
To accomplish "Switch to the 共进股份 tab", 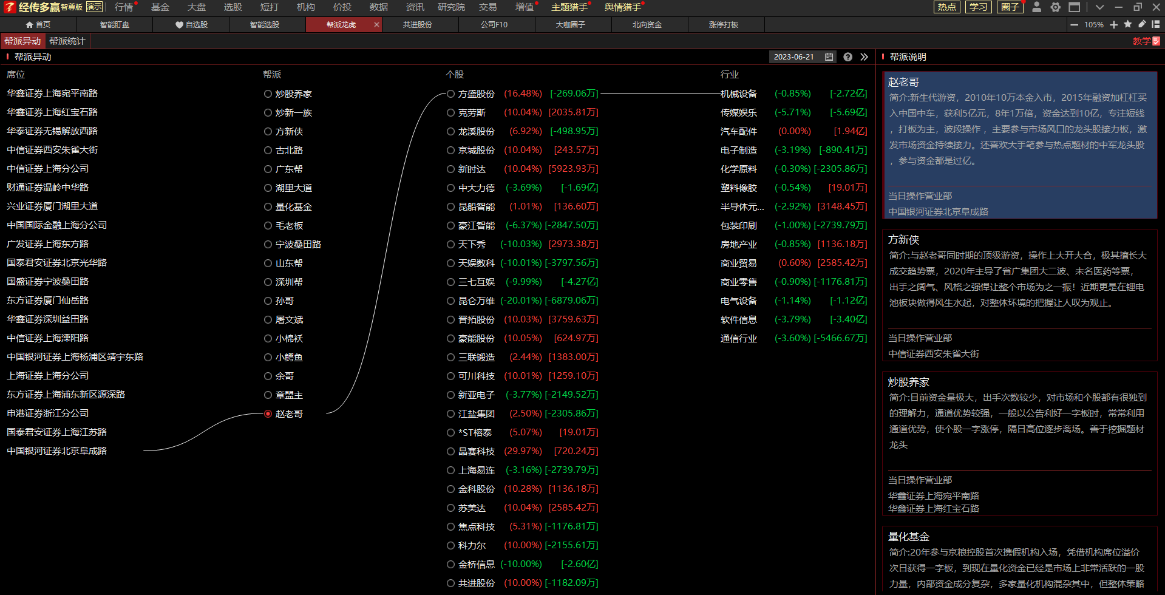I will 418,25.
